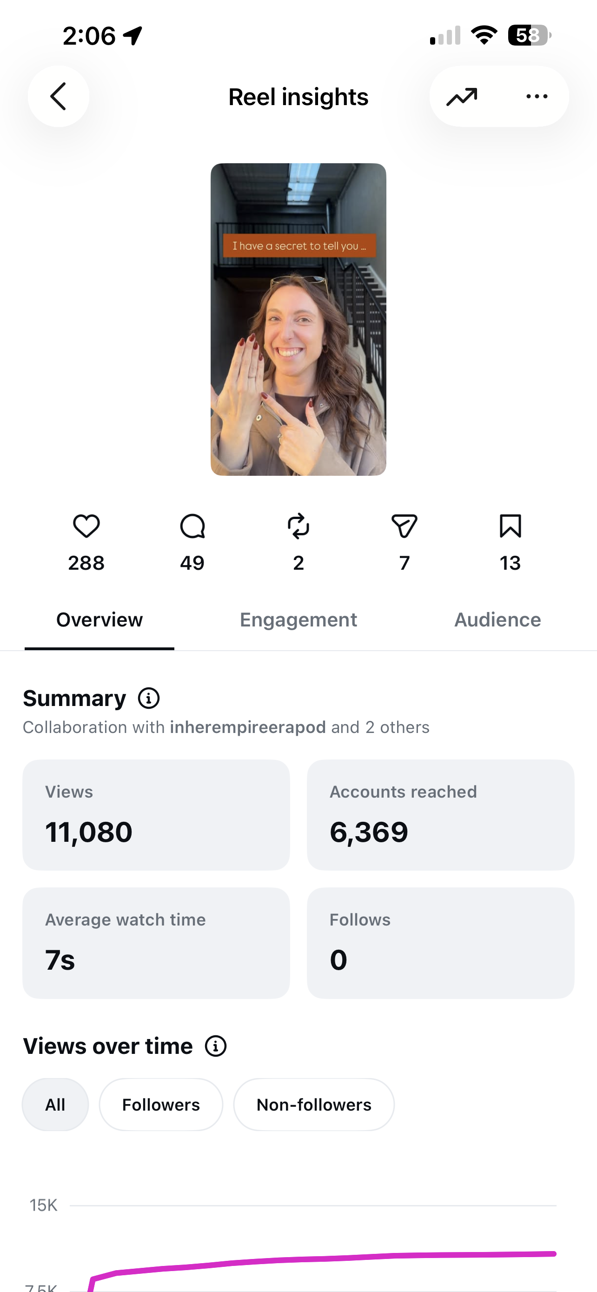Screen dimensions: 597x1292
Task: Tap the comments bubble icon
Action: (x=192, y=526)
